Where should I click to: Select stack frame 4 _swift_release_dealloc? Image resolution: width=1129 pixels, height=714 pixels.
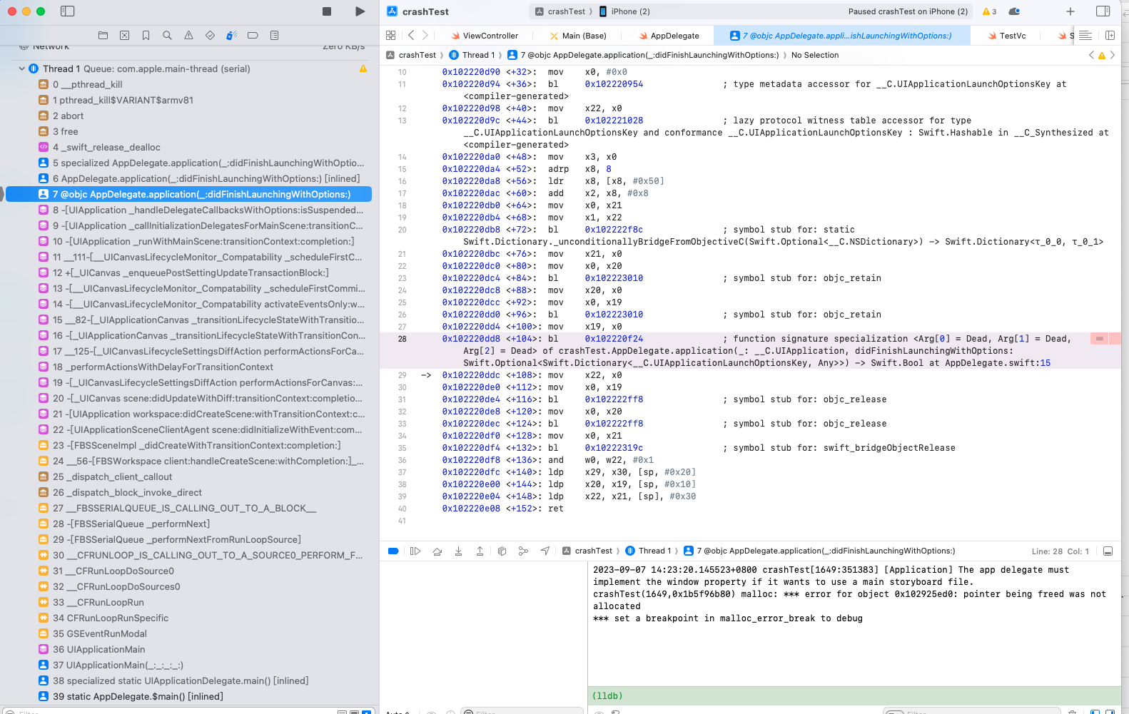pyautogui.click(x=106, y=147)
